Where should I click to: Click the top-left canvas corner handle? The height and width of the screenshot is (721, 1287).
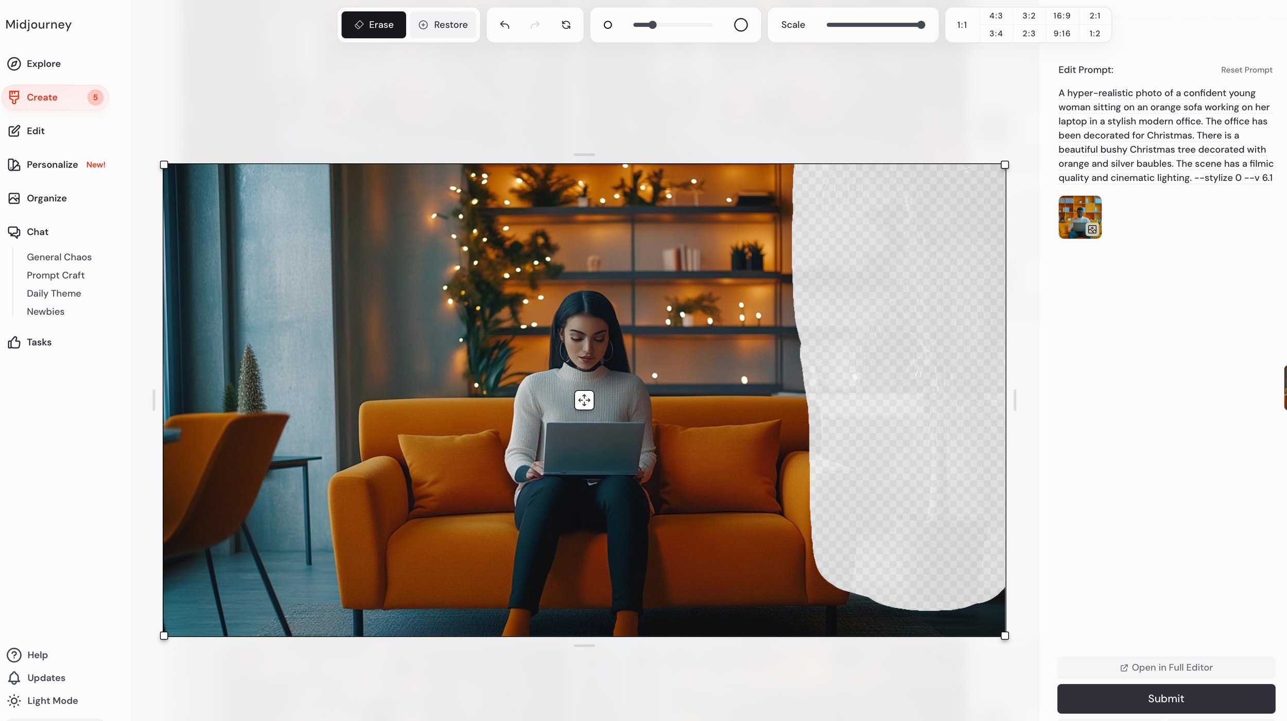[x=164, y=165]
